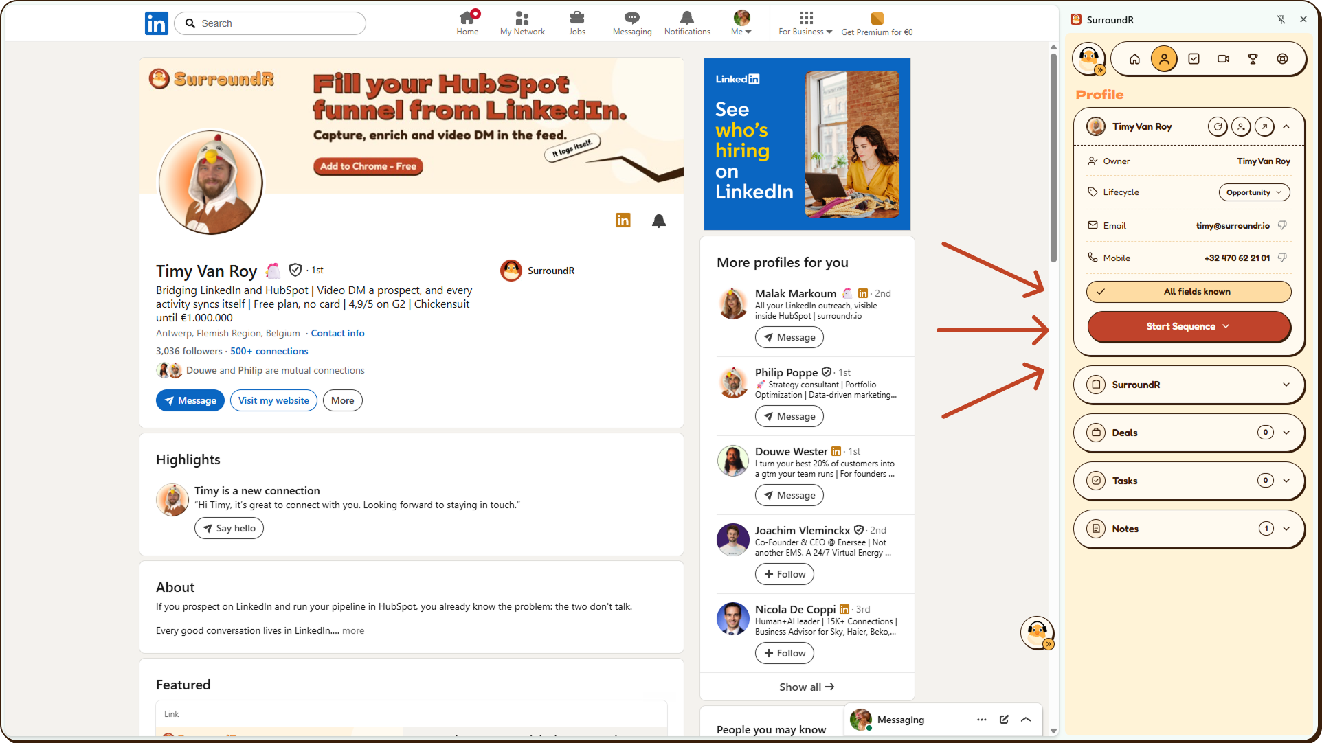Go to LinkedIn Home tab
Screen dimensions: 1322x743
(x=467, y=23)
